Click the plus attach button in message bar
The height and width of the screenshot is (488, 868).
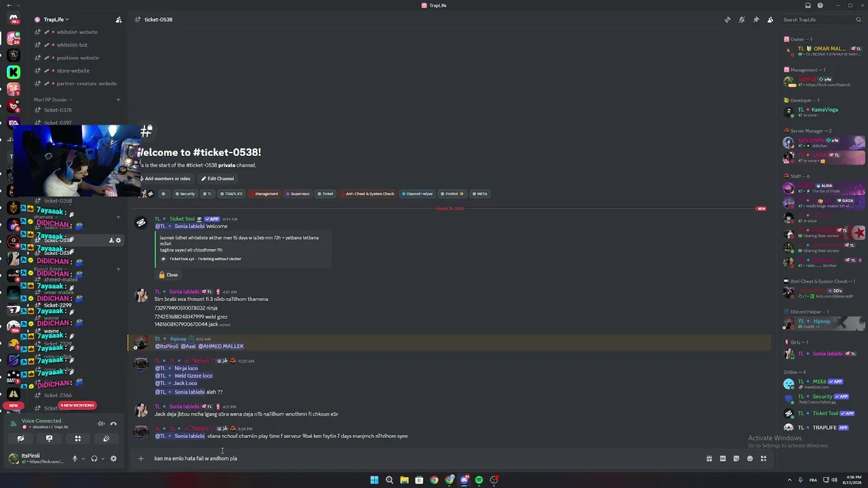(x=141, y=458)
